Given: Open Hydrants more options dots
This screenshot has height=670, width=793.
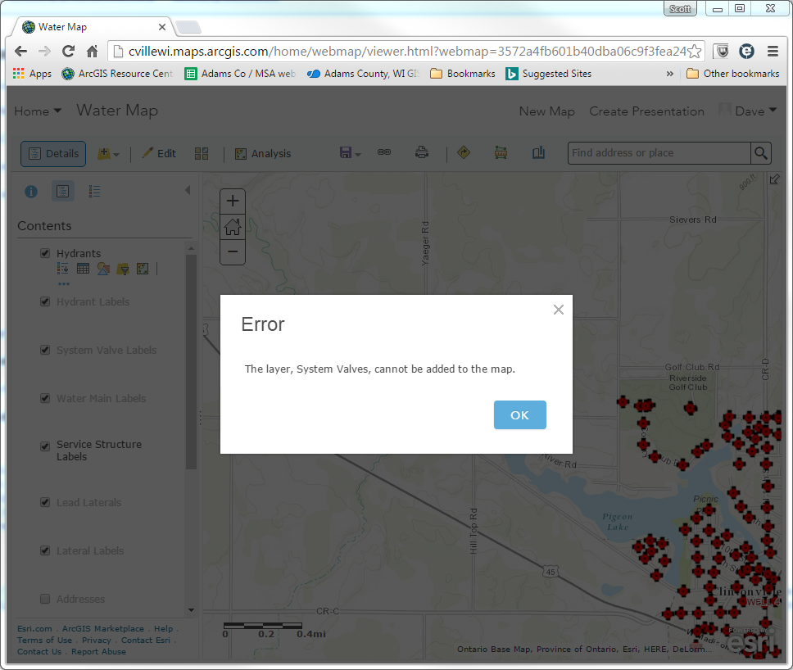Looking at the screenshot, I should [64, 284].
